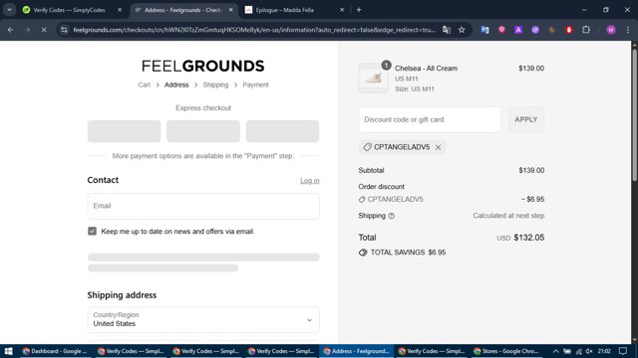
Task: Click the Chelsea All Cream product thumbnail
Action: (373, 78)
